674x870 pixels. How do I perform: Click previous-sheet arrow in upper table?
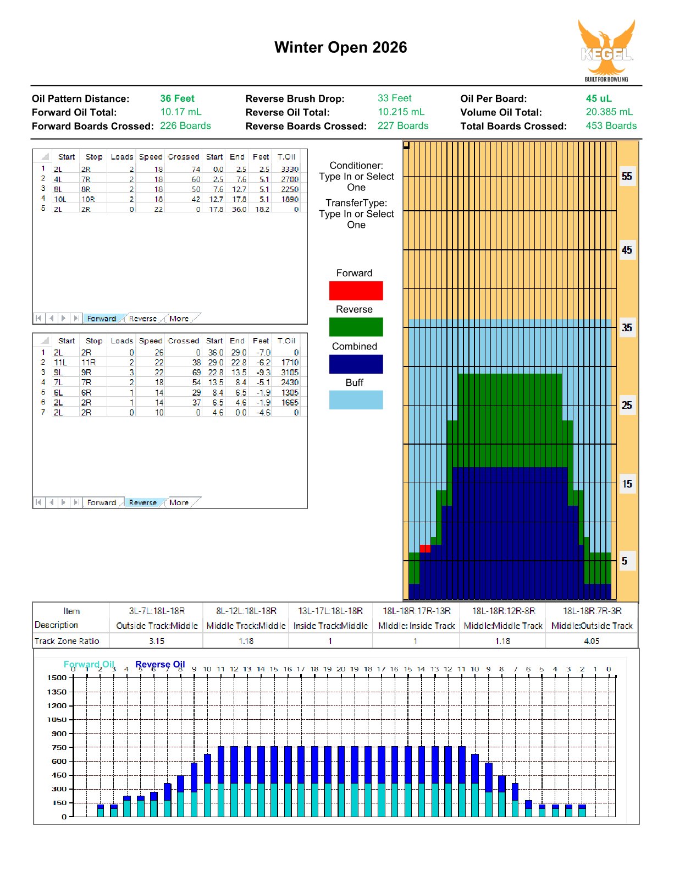[51, 318]
